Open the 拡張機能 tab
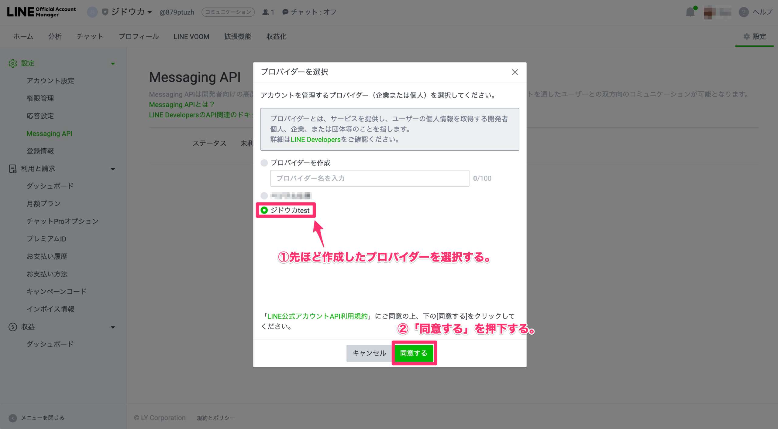 point(238,36)
